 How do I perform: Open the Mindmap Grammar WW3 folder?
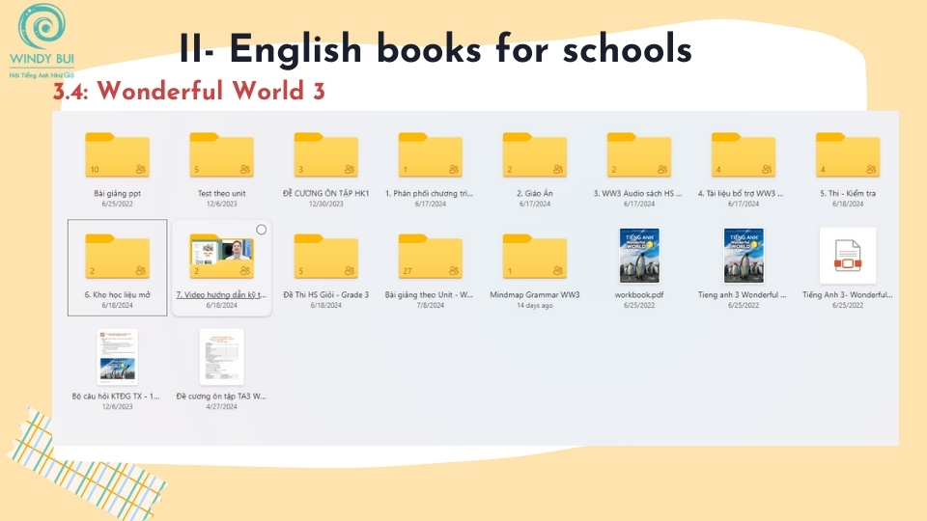534,259
